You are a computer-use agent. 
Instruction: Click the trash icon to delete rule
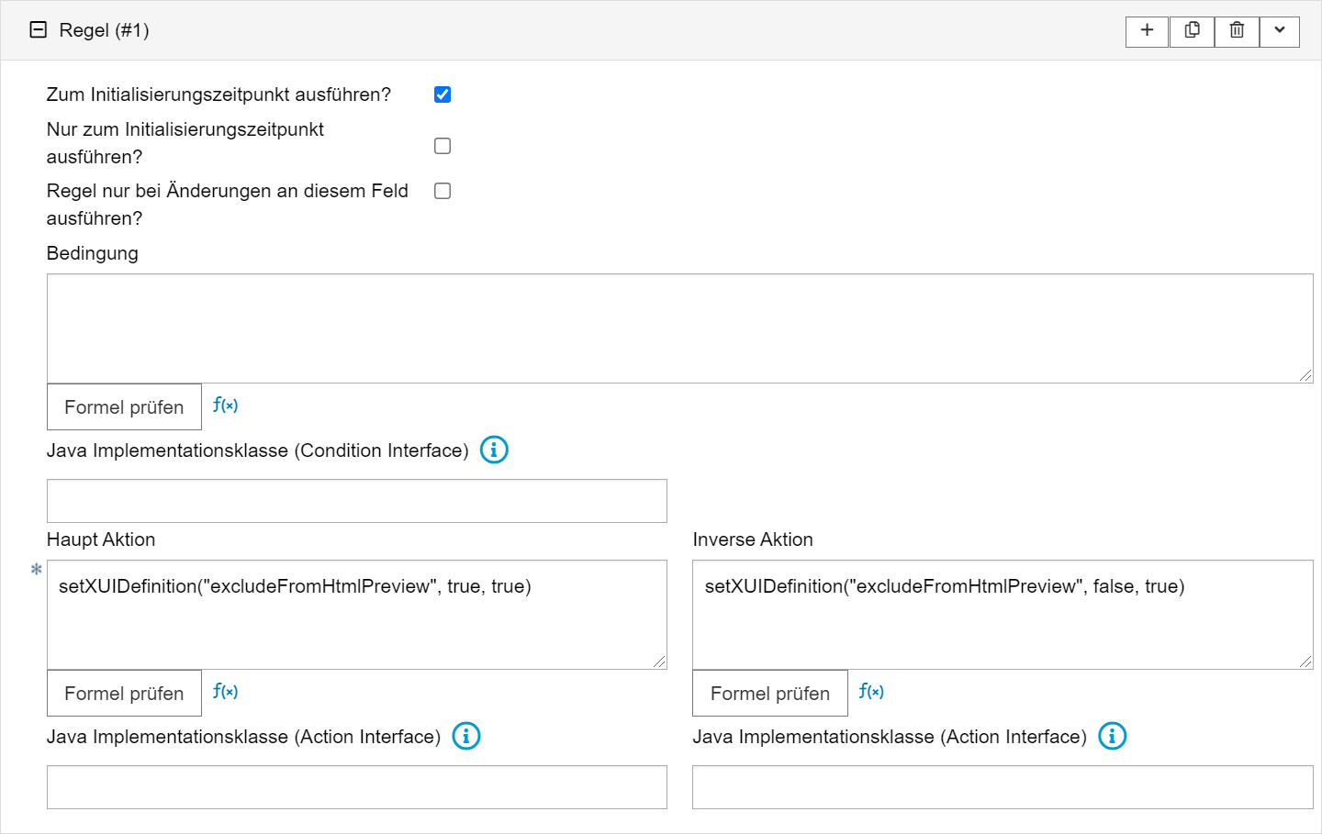[x=1237, y=31]
